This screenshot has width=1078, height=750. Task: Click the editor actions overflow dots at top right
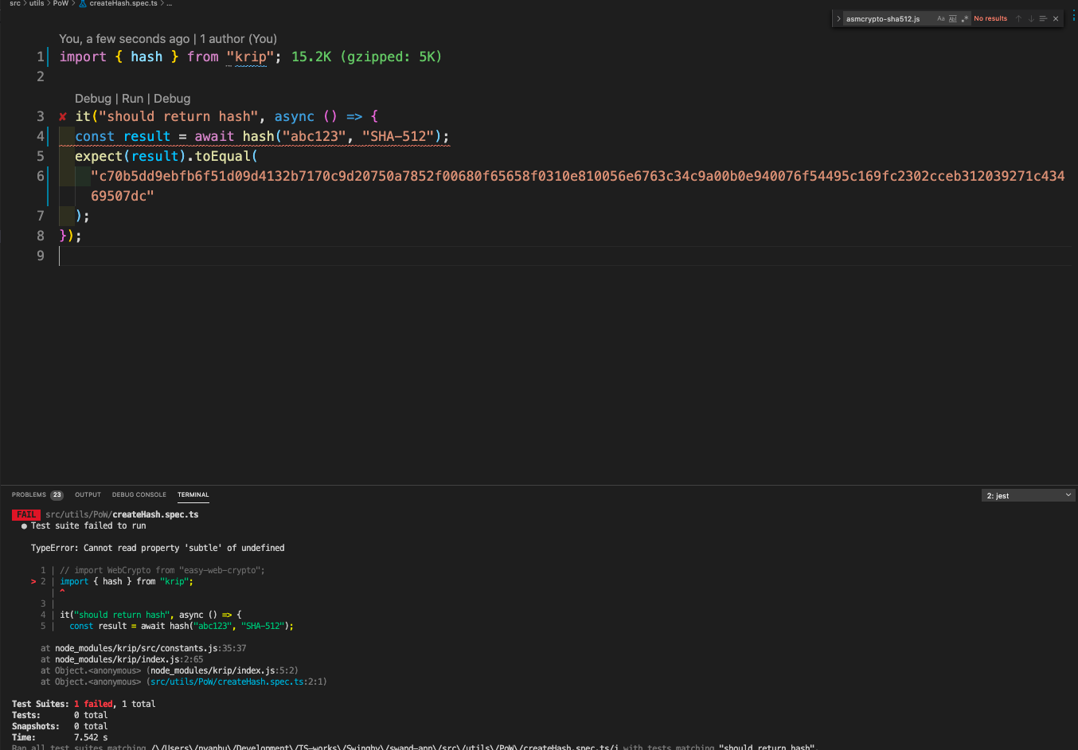tap(1072, 15)
